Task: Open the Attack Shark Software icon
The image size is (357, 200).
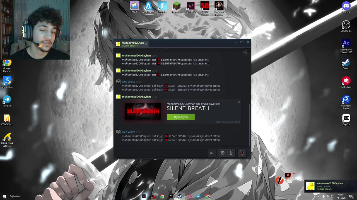Action: [x=7, y=140]
